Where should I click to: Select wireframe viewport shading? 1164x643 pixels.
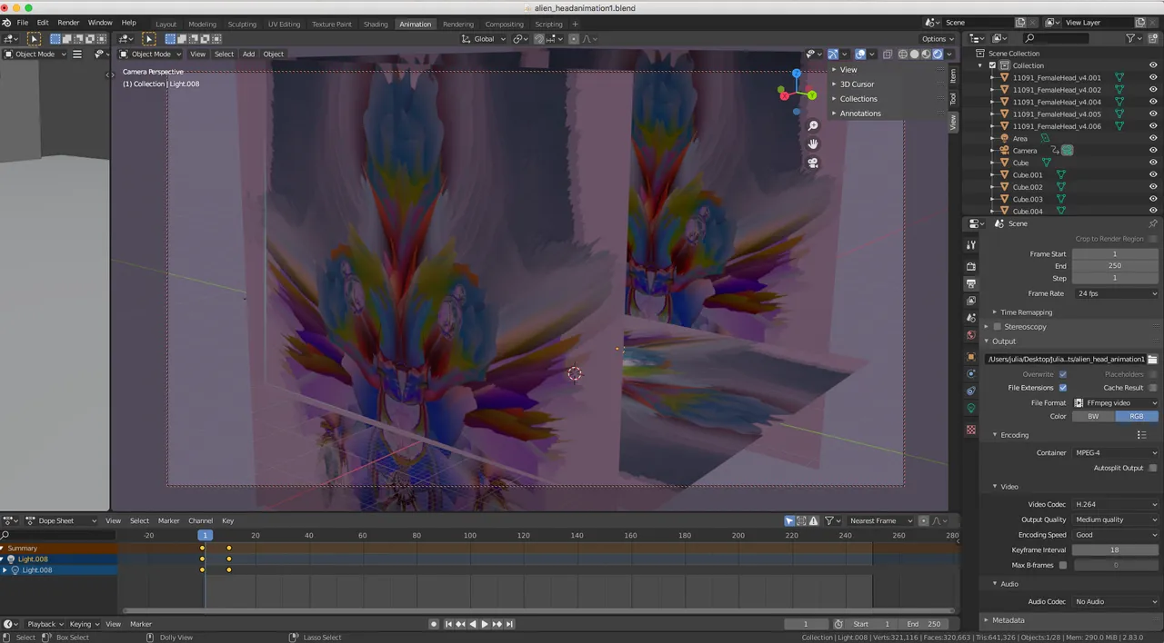click(903, 54)
